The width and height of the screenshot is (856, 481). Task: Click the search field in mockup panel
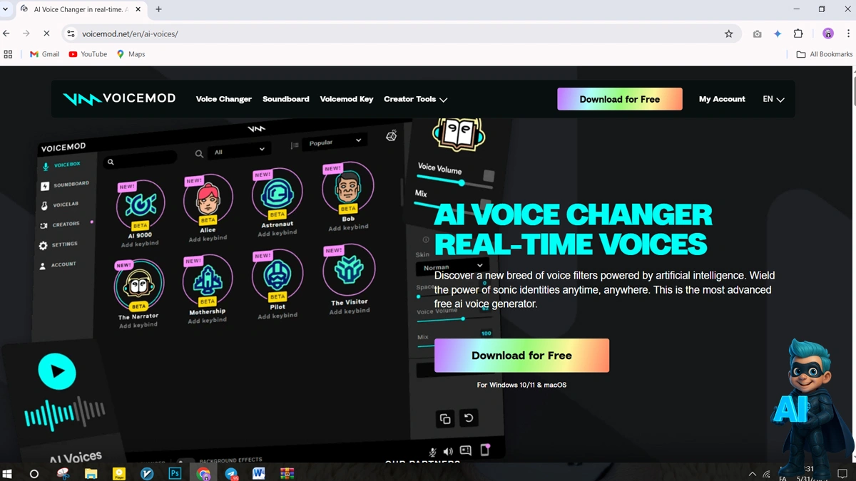[x=140, y=160]
